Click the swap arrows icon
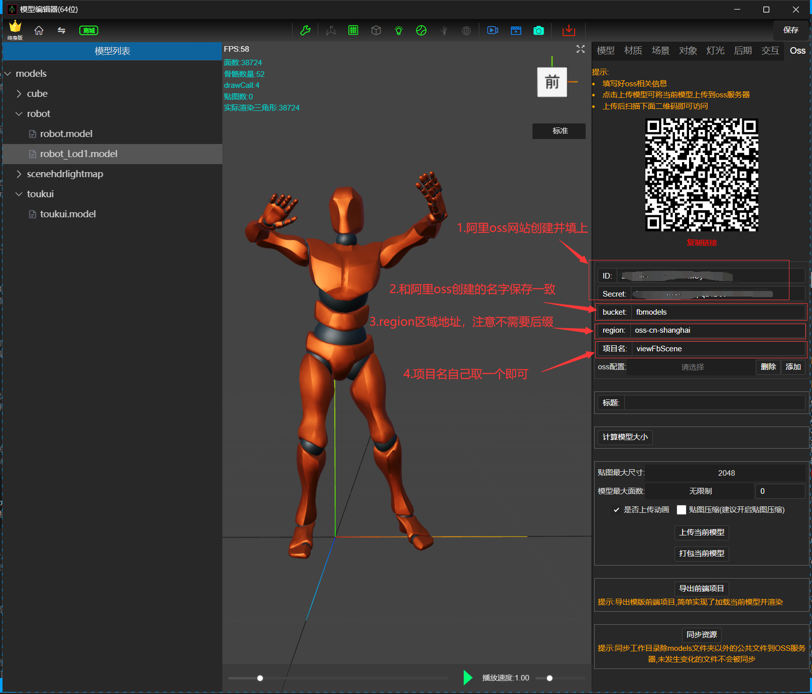Screen dimensions: 812x694 pyautogui.click(x=61, y=31)
